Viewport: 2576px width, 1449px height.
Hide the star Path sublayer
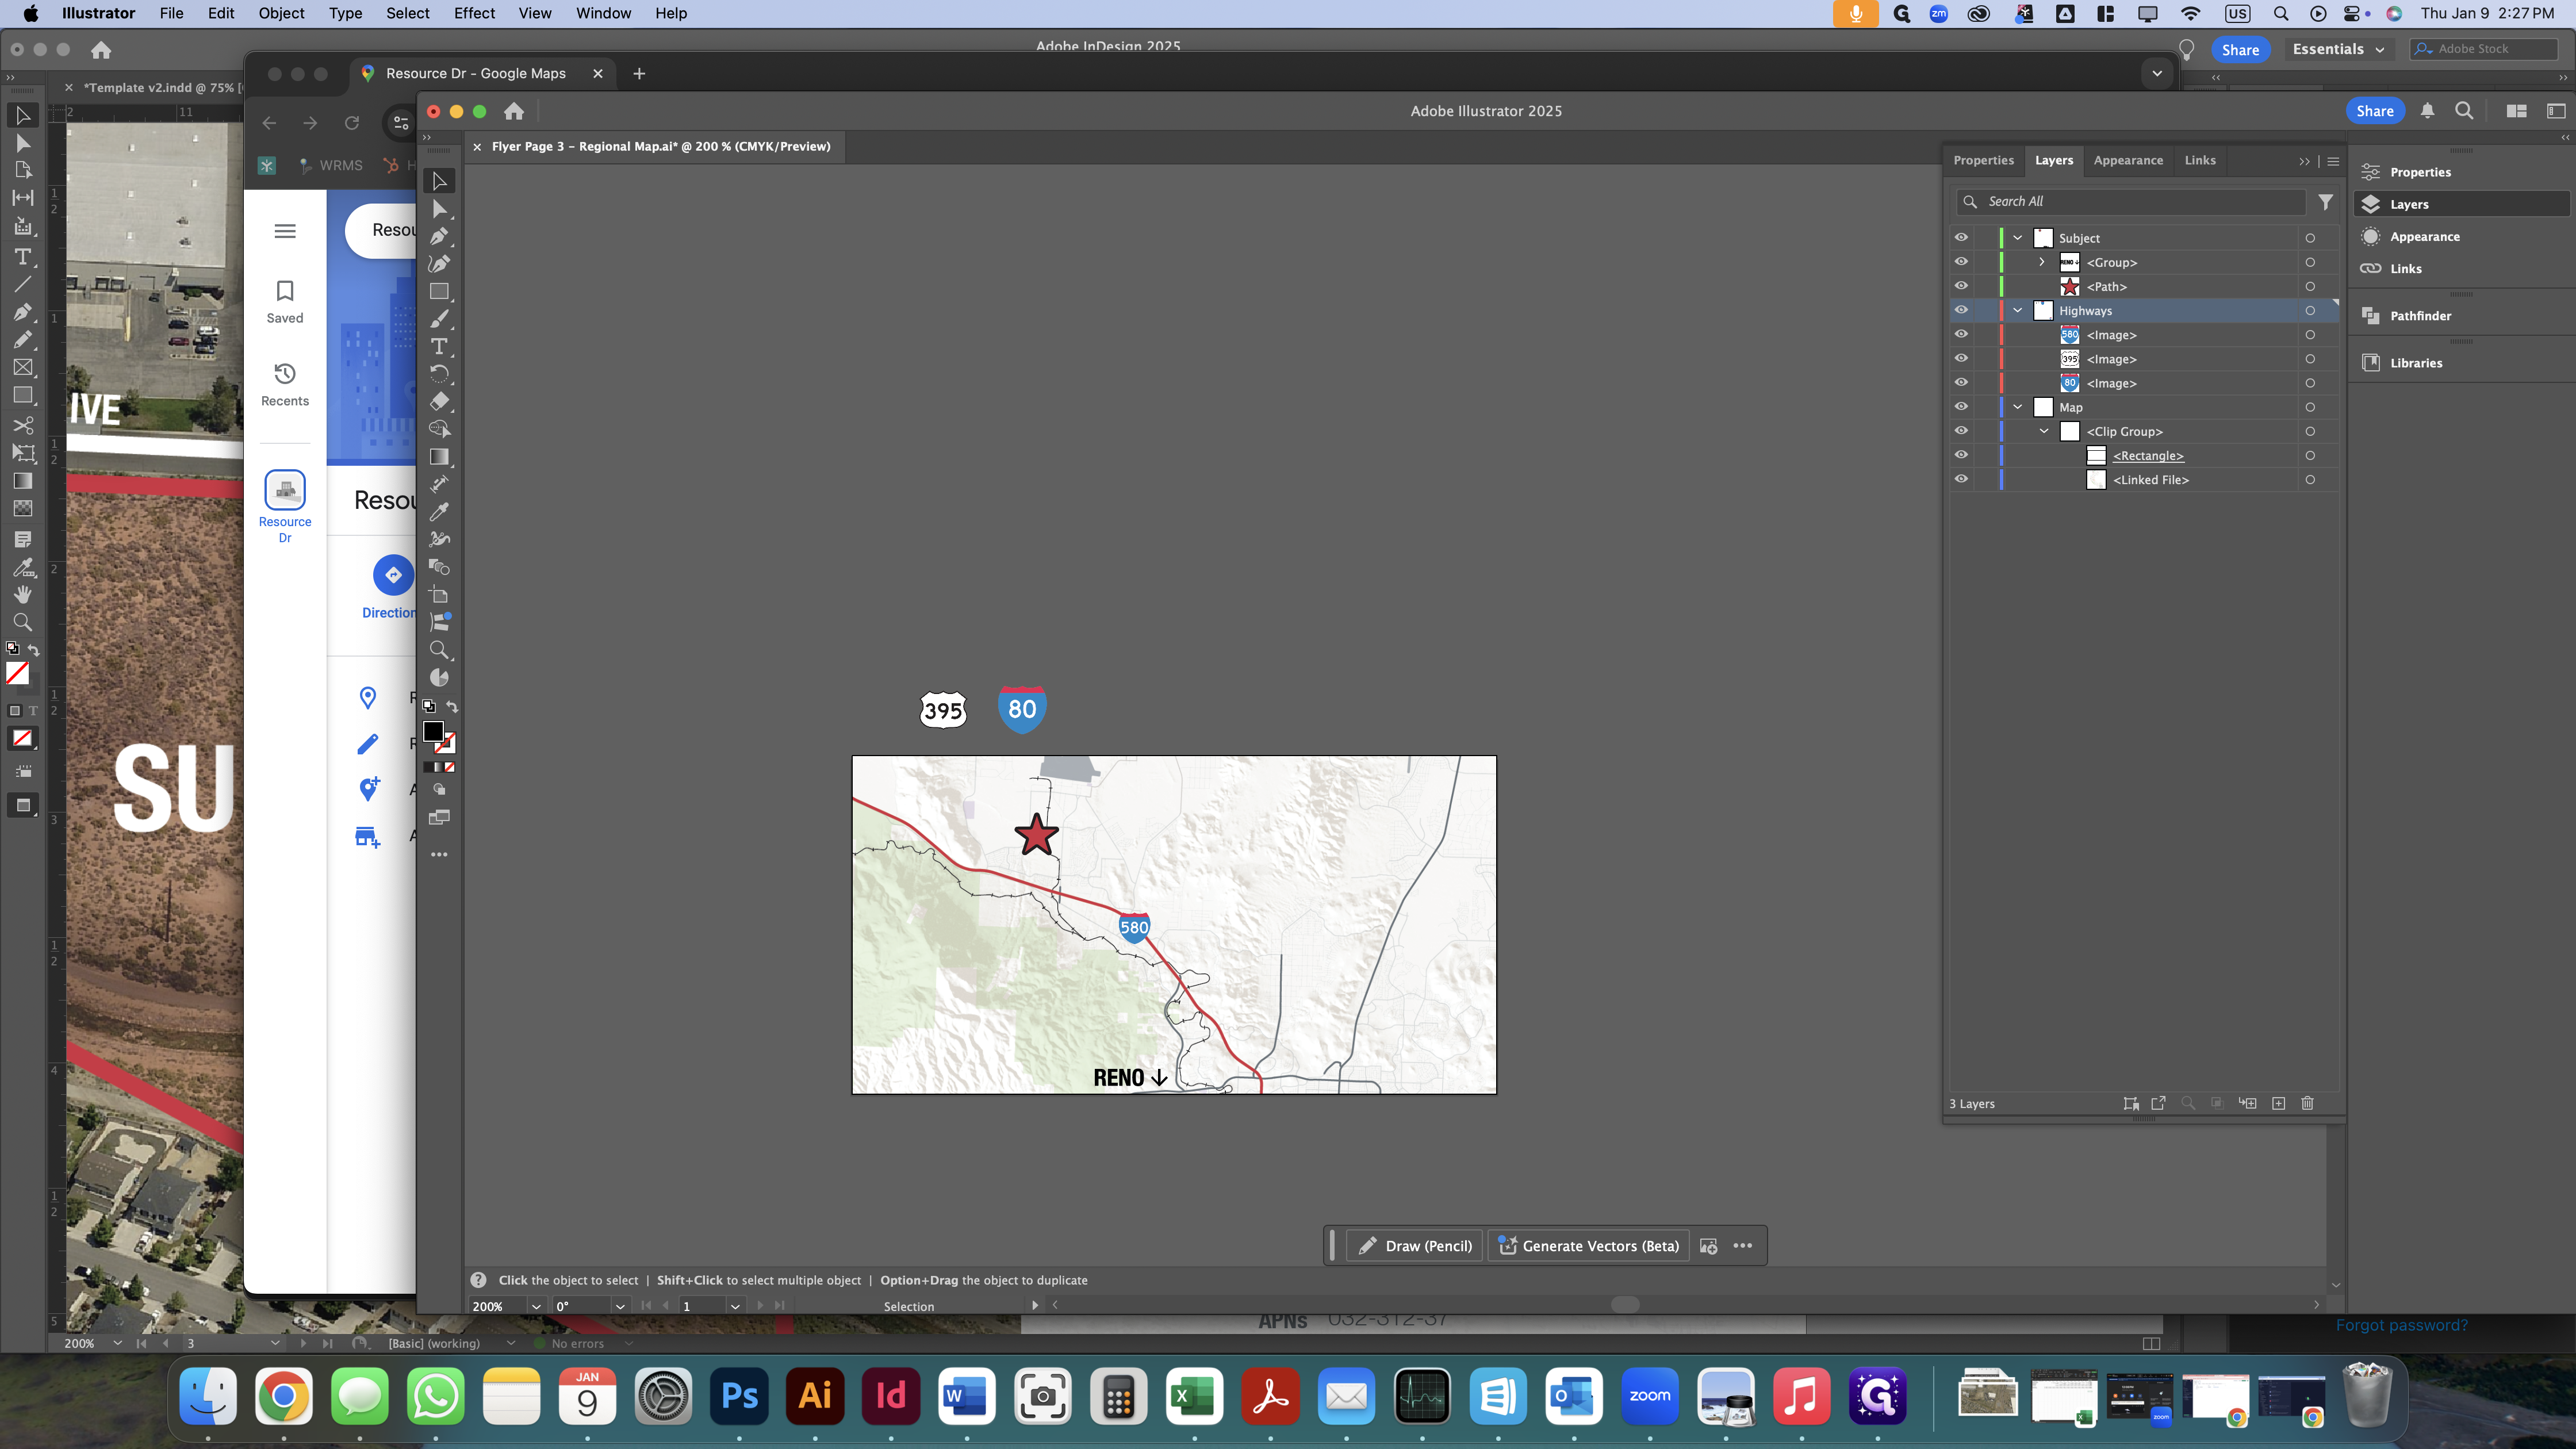(x=1961, y=286)
